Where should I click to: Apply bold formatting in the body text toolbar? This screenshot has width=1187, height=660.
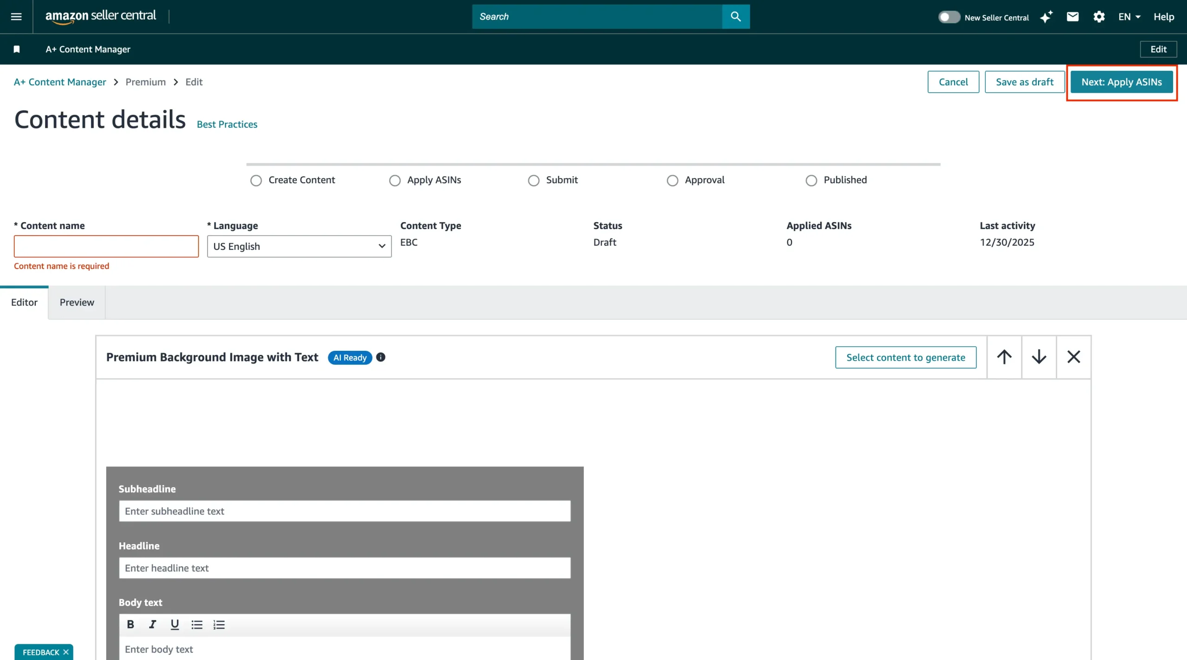pos(130,624)
